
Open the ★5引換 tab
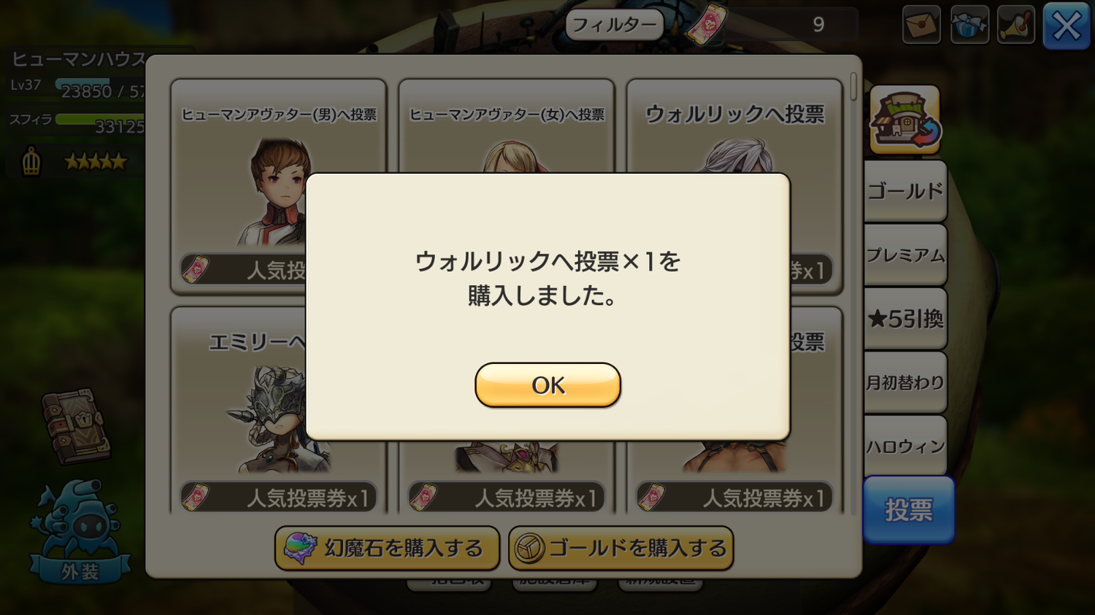point(905,319)
